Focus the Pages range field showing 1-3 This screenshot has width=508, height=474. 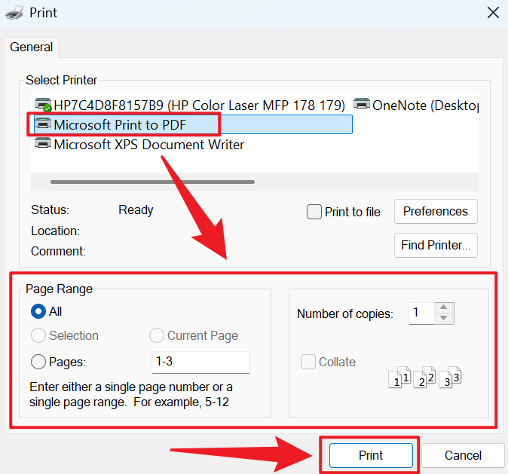pos(201,362)
